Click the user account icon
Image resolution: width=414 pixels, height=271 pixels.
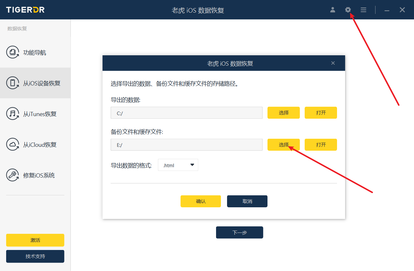pos(332,10)
